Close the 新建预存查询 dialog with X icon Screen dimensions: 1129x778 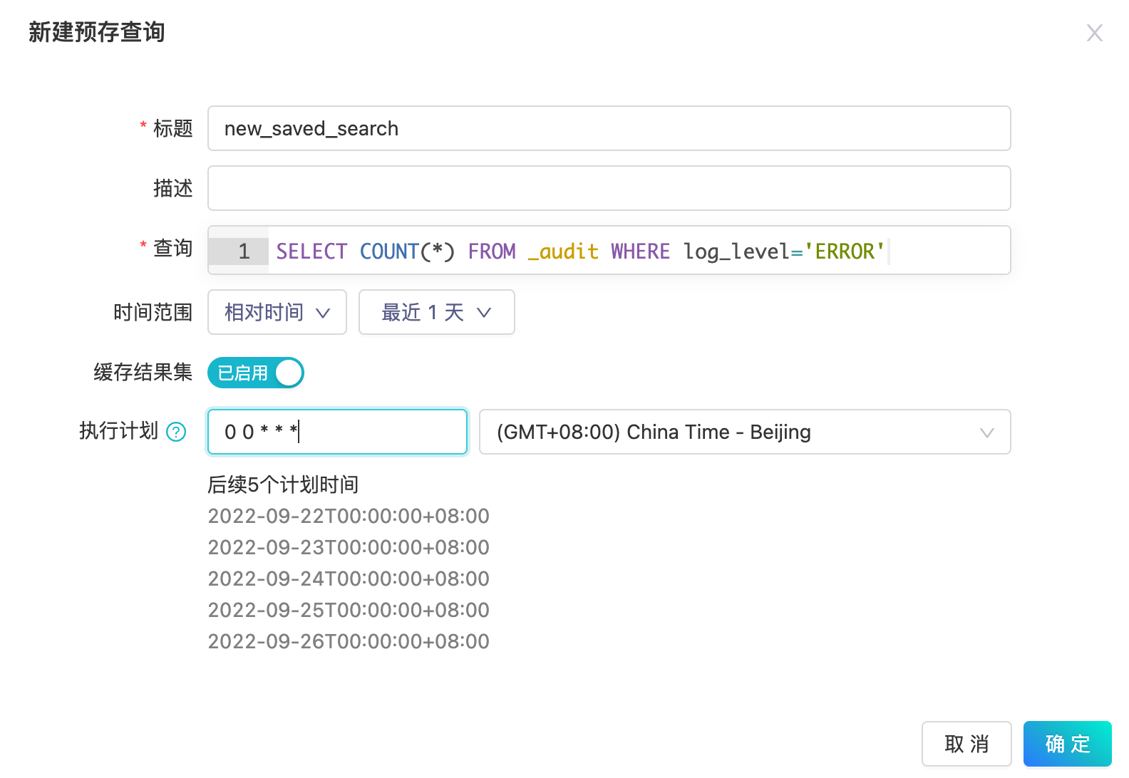point(1094,33)
